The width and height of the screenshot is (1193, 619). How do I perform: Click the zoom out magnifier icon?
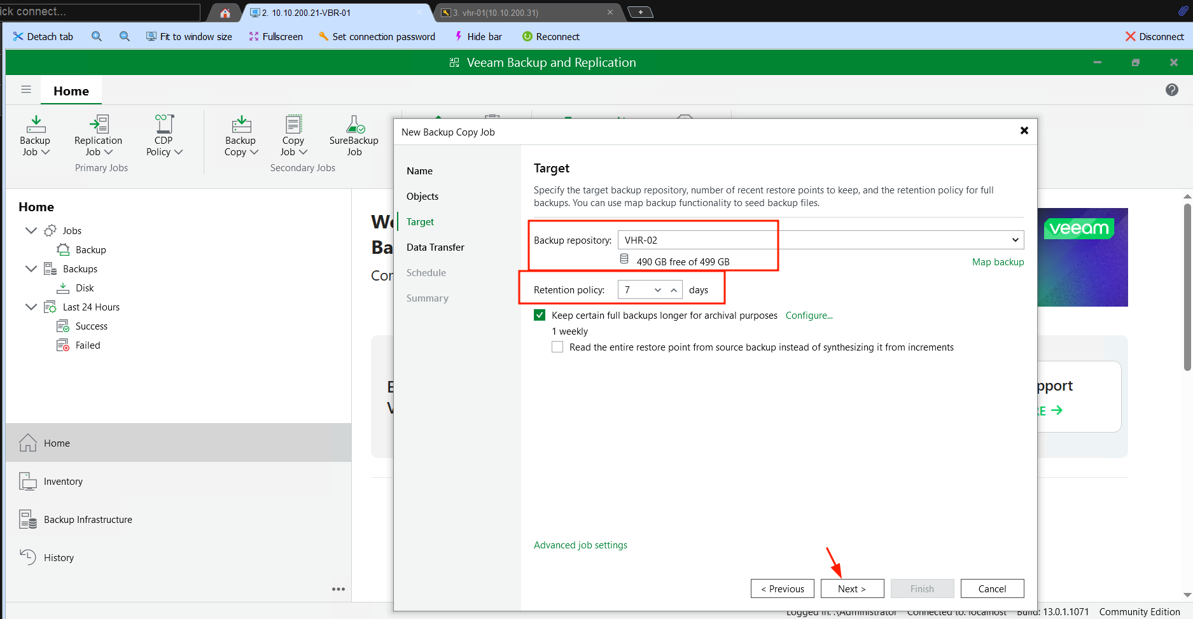point(125,36)
